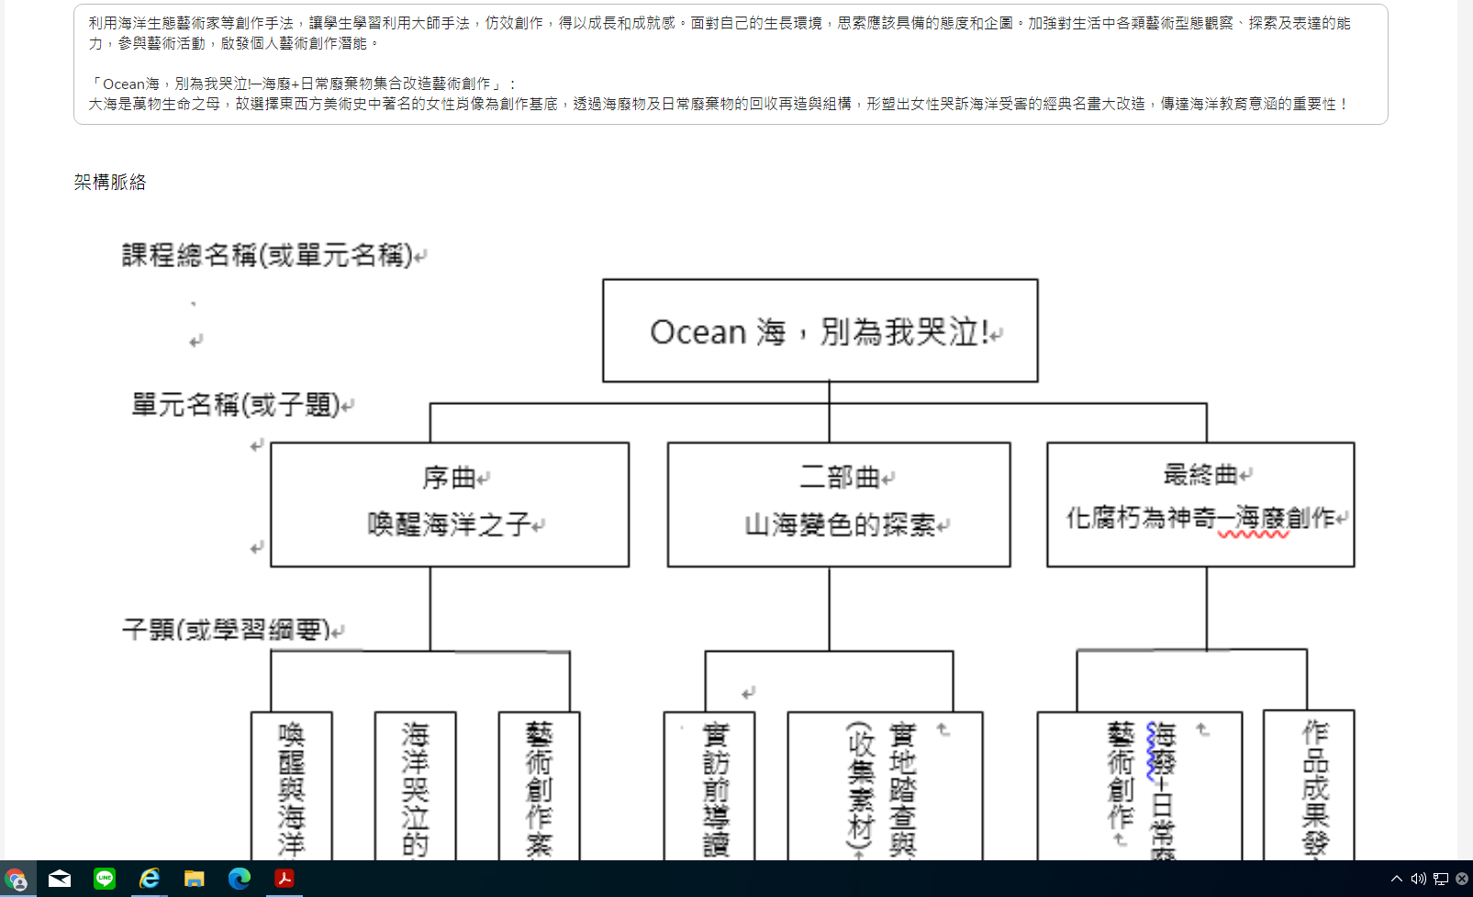Viewport: 1473px width, 897px height.
Task: Click the '二部曲' heading in diagram
Action: point(840,477)
